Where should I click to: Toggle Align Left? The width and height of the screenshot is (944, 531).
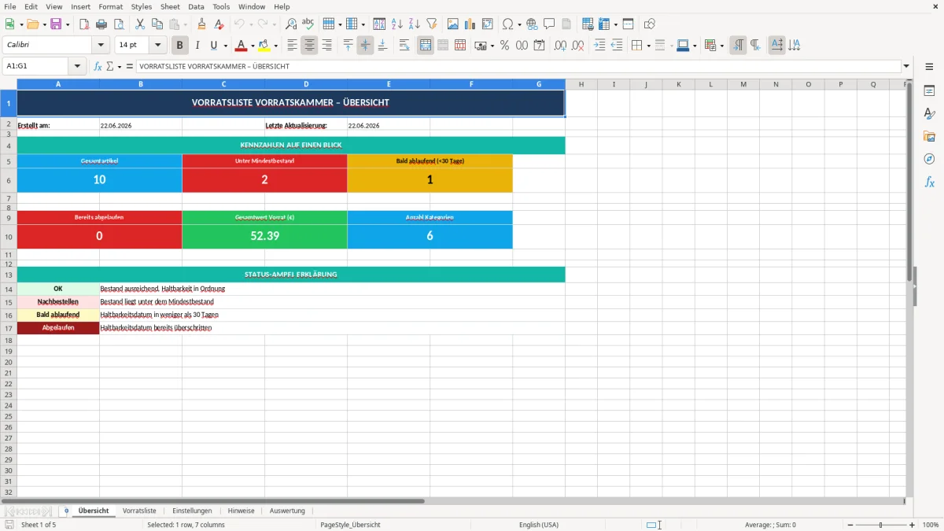tap(292, 46)
